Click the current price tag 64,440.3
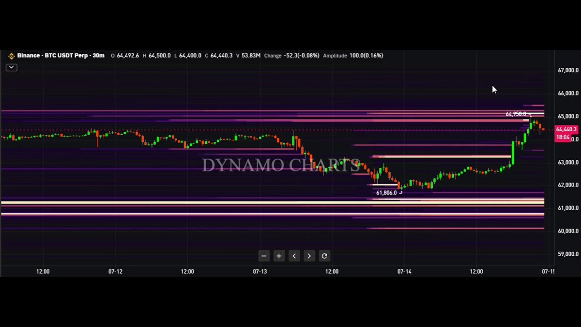The width and height of the screenshot is (581, 327). 566,129
